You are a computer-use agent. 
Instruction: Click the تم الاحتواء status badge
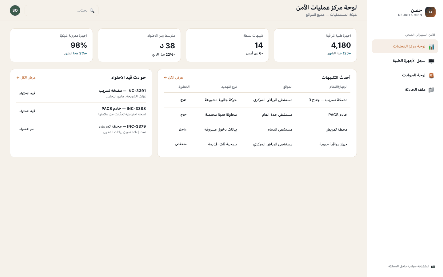coord(26,129)
